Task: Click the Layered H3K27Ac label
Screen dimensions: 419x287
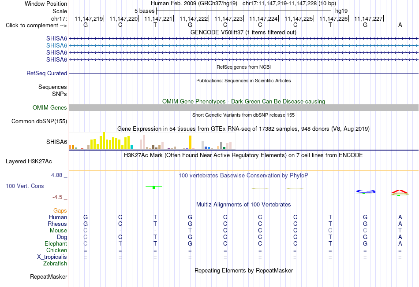Action: [29, 162]
